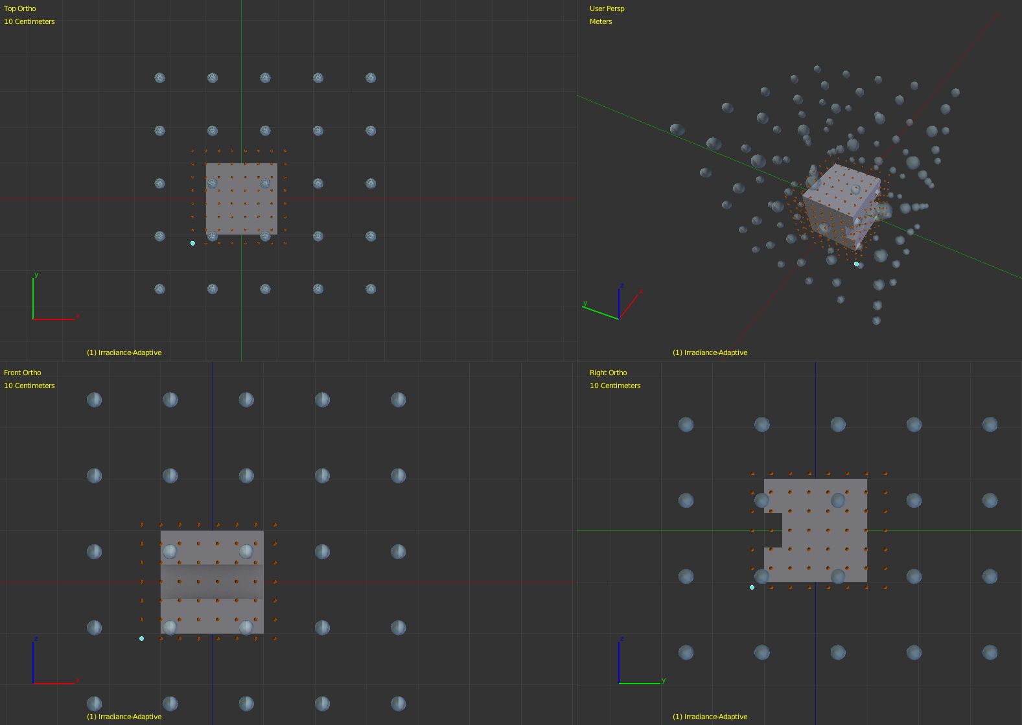Click the axis gizmo in Right Ortho view

[x=642, y=660]
